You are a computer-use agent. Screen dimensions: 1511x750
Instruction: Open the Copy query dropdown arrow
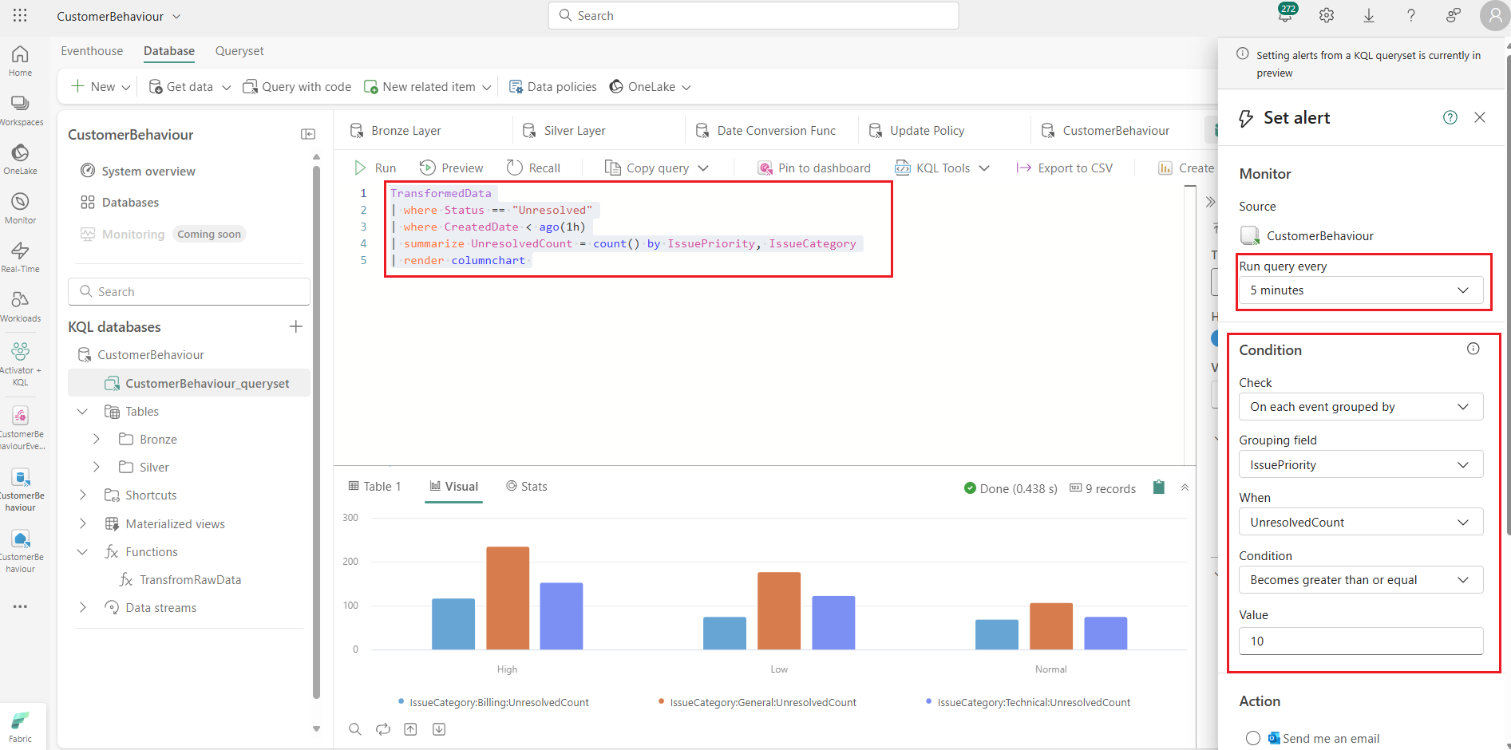tap(703, 168)
